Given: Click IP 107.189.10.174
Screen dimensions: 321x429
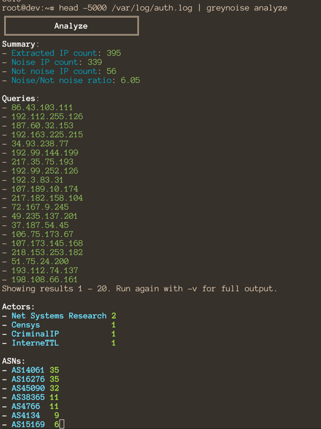Looking at the screenshot, I should pyautogui.click(x=45, y=189).
